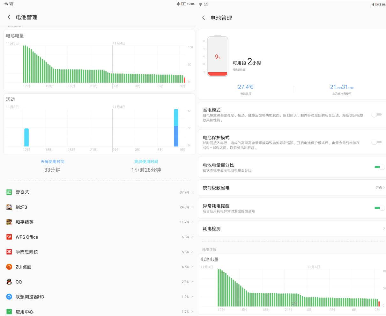This screenshot has height=316, width=386.
Task: Tap Bluetooth icon in left status bar
Action: pyautogui.click(x=178, y=4)
